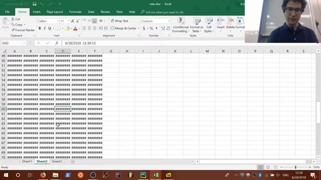
Task: Select column G header
Action: pos(111,51)
